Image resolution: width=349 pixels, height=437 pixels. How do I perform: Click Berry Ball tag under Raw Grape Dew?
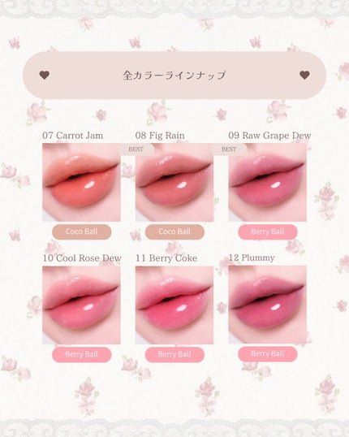(268, 231)
